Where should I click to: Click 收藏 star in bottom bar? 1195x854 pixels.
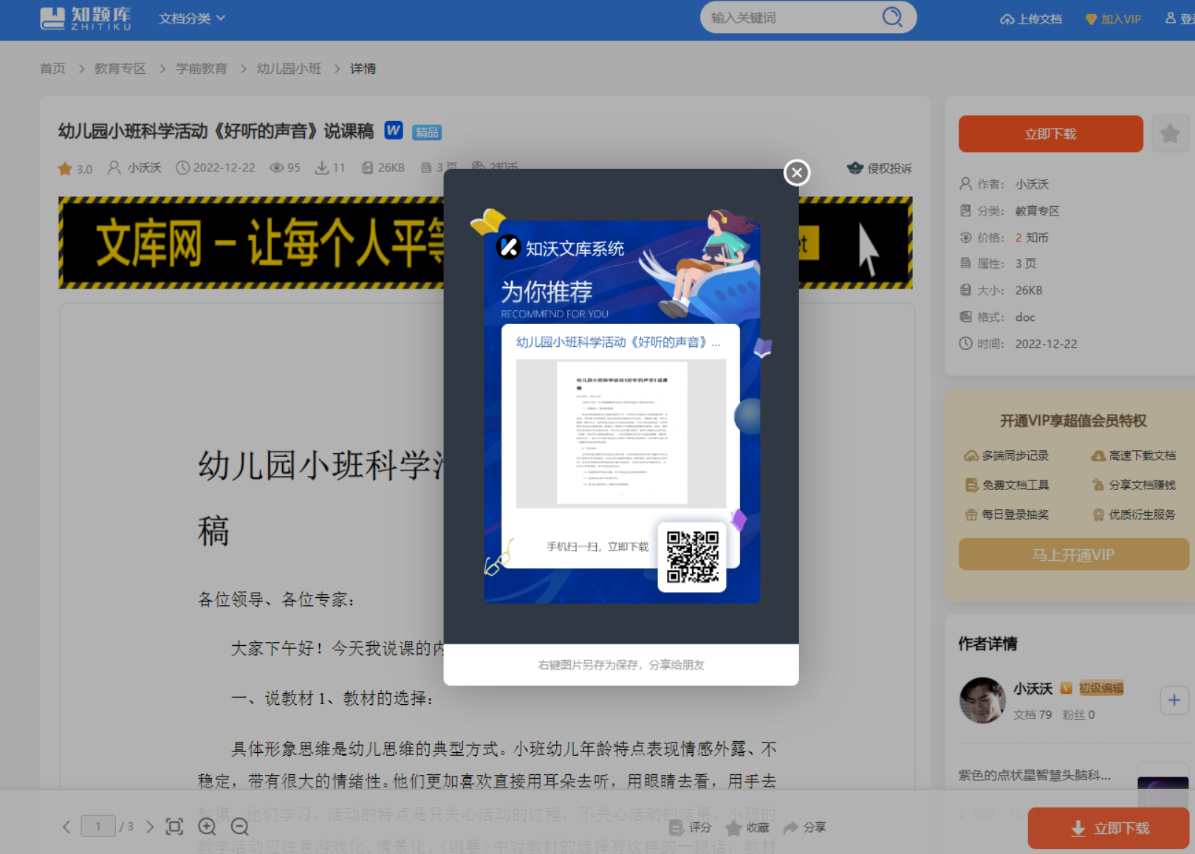tap(747, 827)
